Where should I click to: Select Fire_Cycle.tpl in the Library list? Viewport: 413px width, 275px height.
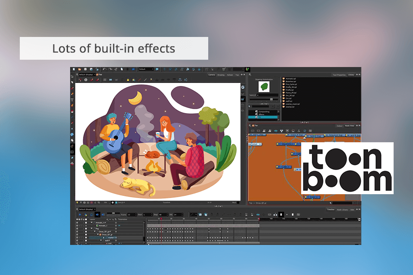[291, 84]
